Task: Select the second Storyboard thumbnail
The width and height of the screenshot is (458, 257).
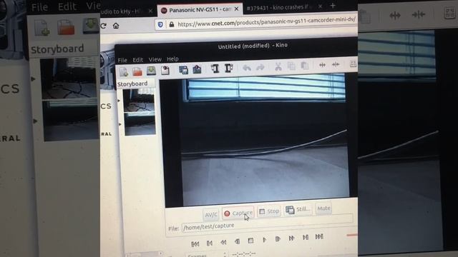Action: tap(140, 124)
